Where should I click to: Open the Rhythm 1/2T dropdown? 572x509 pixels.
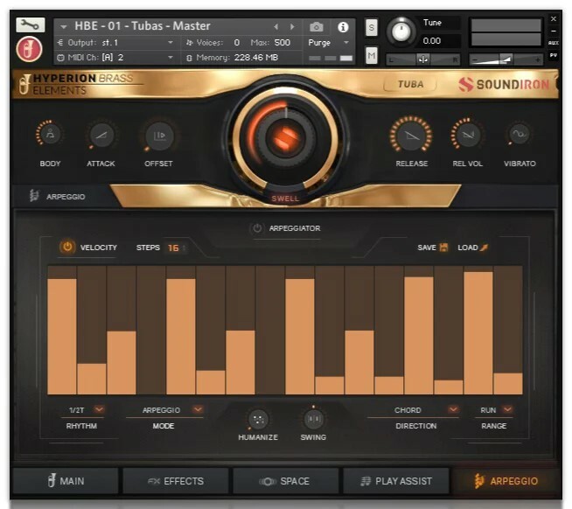coord(99,409)
